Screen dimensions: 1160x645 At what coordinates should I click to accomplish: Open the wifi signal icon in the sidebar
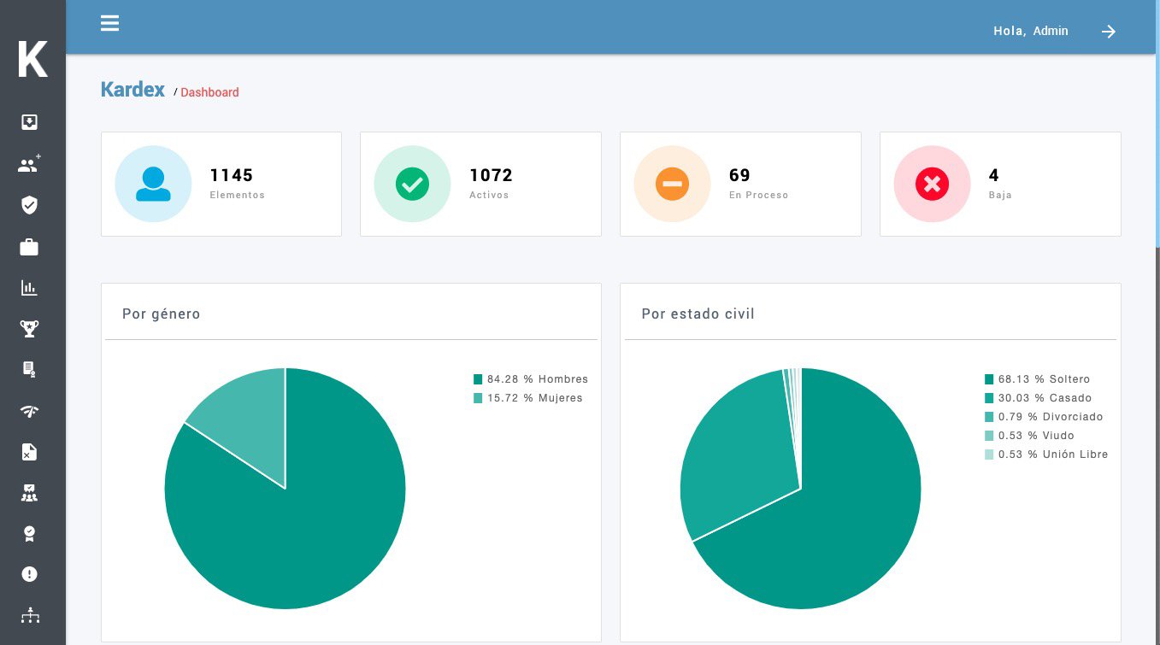29,411
